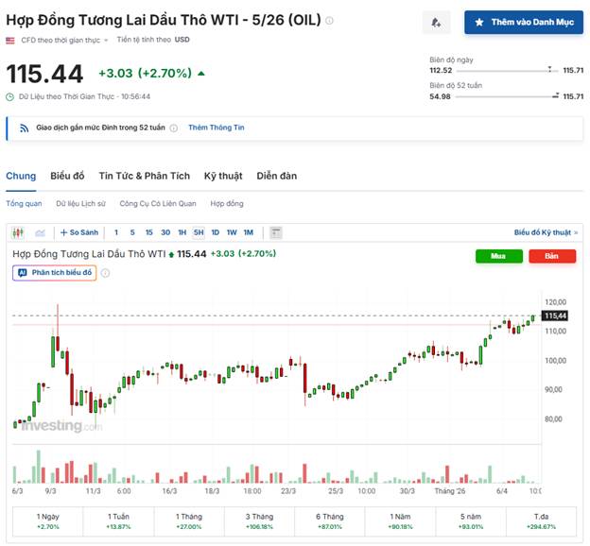This screenshot has width=590, height=546.
Task: Set chart interval to 1W
Action: (x=232, y=232)
